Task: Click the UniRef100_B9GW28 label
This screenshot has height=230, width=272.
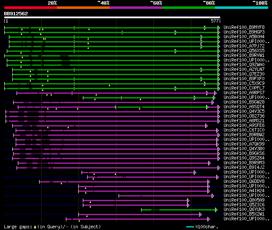Action: point(244,102)
